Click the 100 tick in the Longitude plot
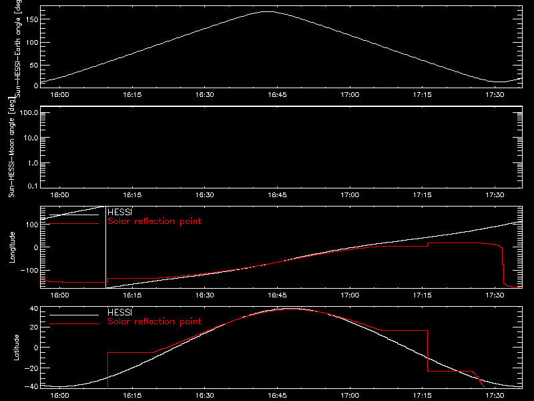 click(32, 225)
